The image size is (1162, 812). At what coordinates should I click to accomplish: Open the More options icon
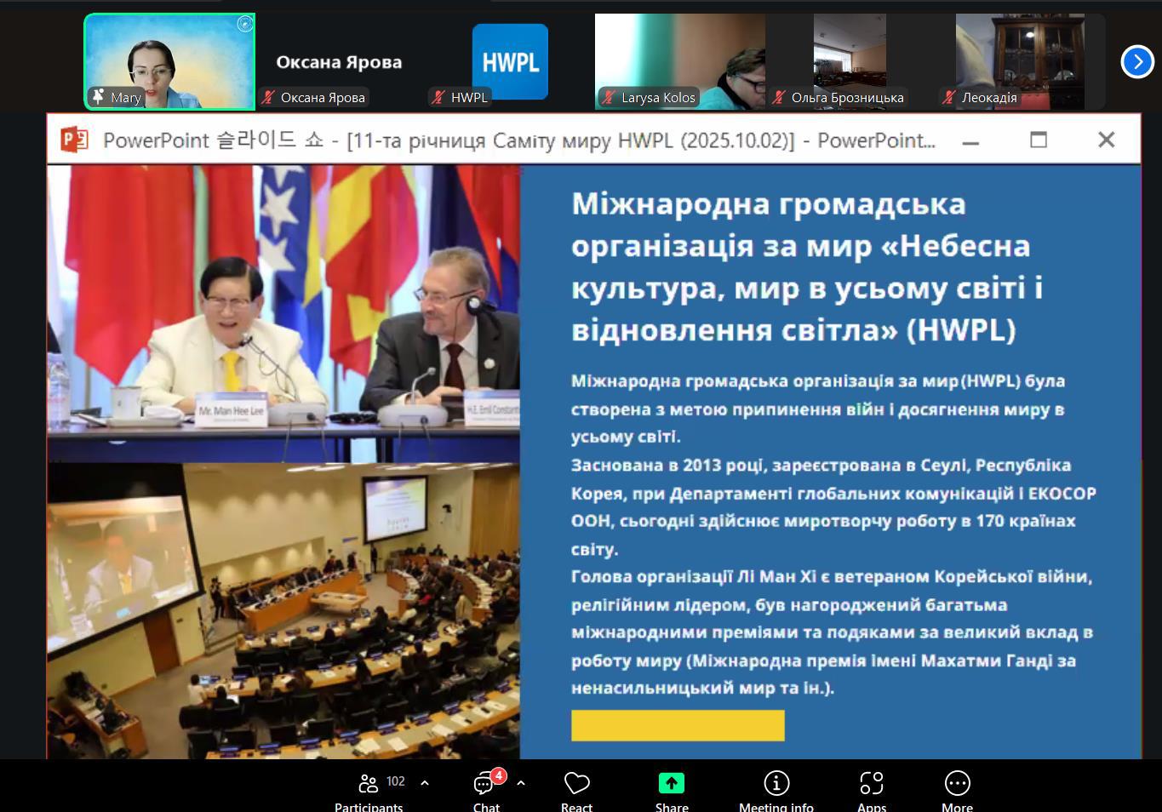pos(957,783)
